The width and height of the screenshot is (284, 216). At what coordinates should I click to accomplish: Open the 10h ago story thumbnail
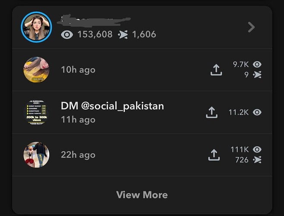click(x=36, y=70)
